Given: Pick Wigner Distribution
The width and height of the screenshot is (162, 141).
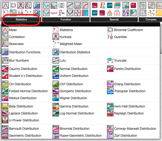Looking at the screenshot, I should point(70,98).
